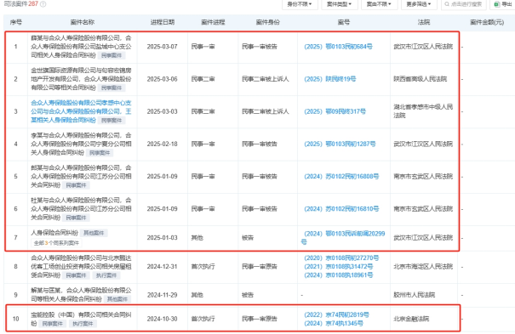Click the date 2025-03-07 in row 1

pos(163,47)
